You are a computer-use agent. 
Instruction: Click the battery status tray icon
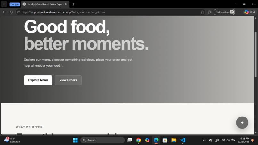click(233, 140)
